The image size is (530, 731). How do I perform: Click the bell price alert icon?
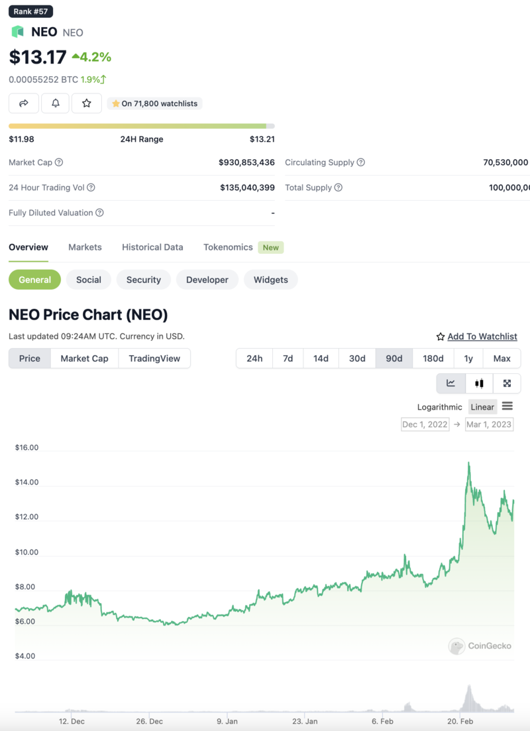coord(56,103)
